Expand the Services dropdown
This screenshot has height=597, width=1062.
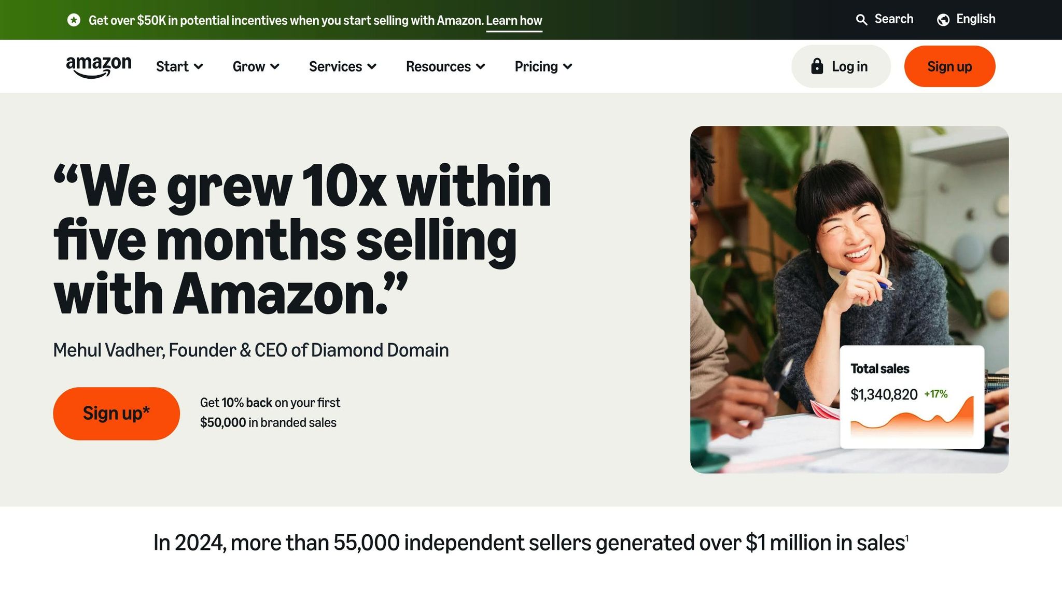point(342,66)
